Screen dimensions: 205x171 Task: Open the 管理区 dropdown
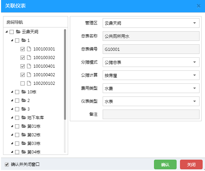pyautogui.click(x=151, y=23)
